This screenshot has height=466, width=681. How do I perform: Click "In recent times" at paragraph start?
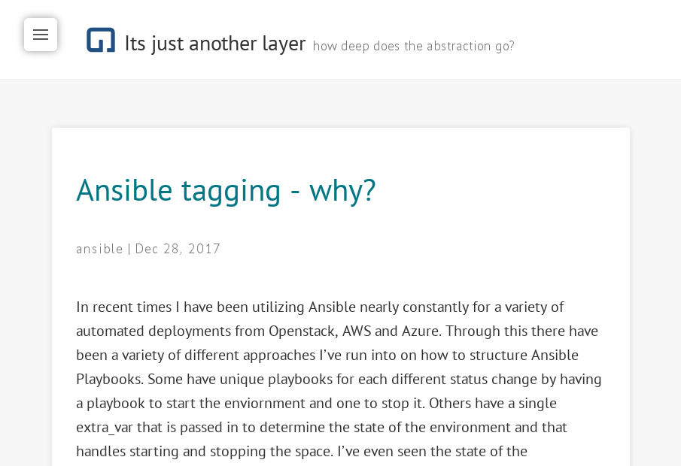coord(121,307)
